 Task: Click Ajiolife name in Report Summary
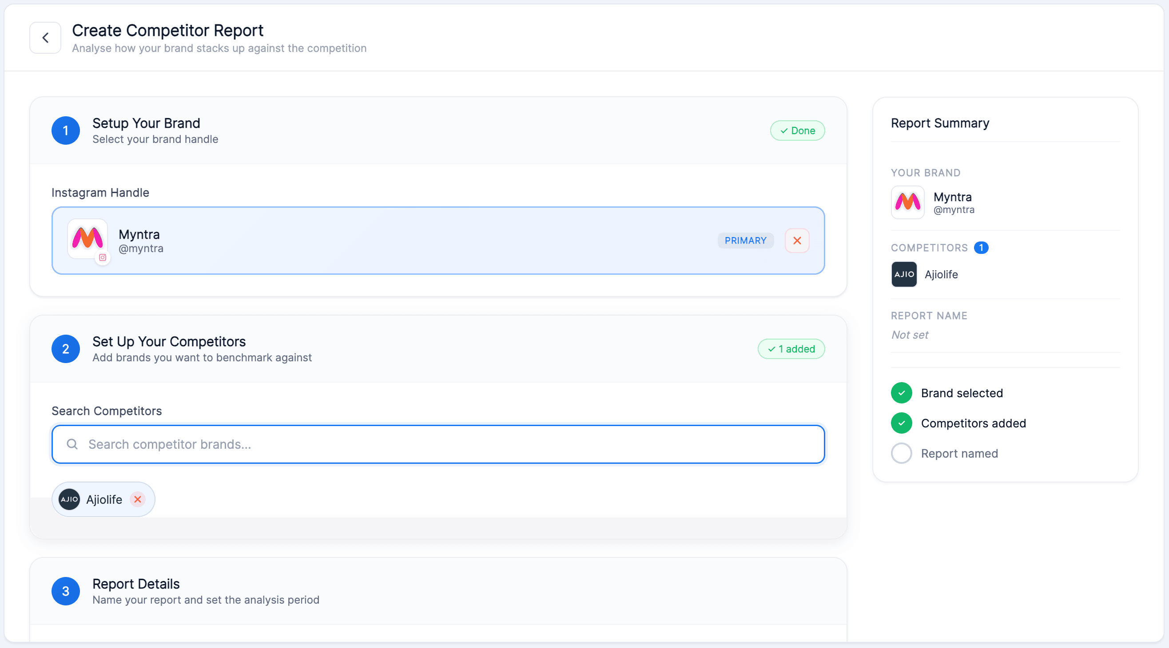point(941,274)
